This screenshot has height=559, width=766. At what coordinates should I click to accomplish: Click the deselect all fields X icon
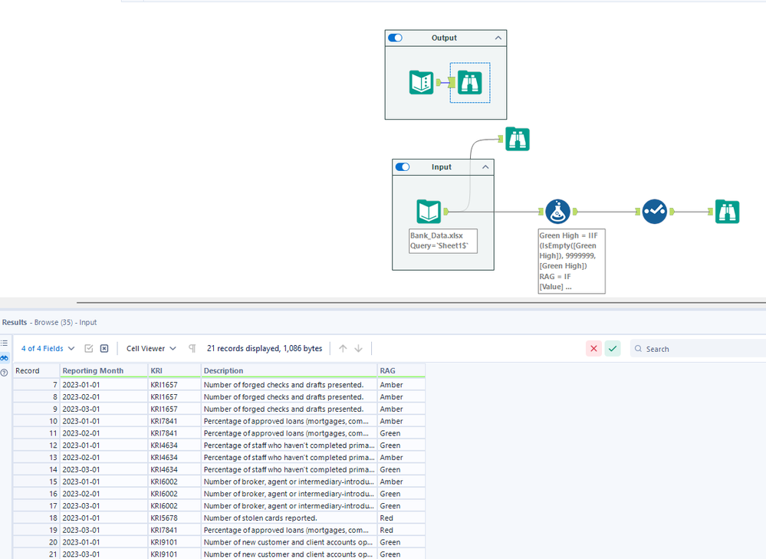[x=104, y=348]
